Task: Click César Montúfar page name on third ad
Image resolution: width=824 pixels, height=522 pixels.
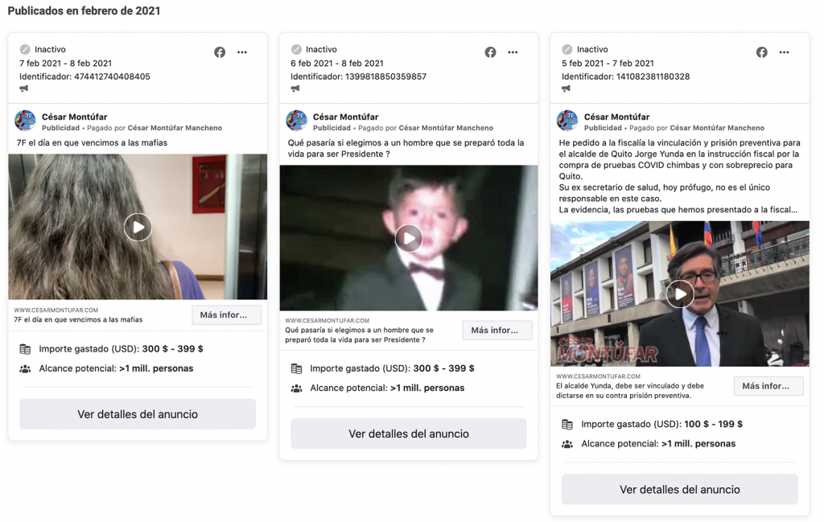Action: point(616,117)
